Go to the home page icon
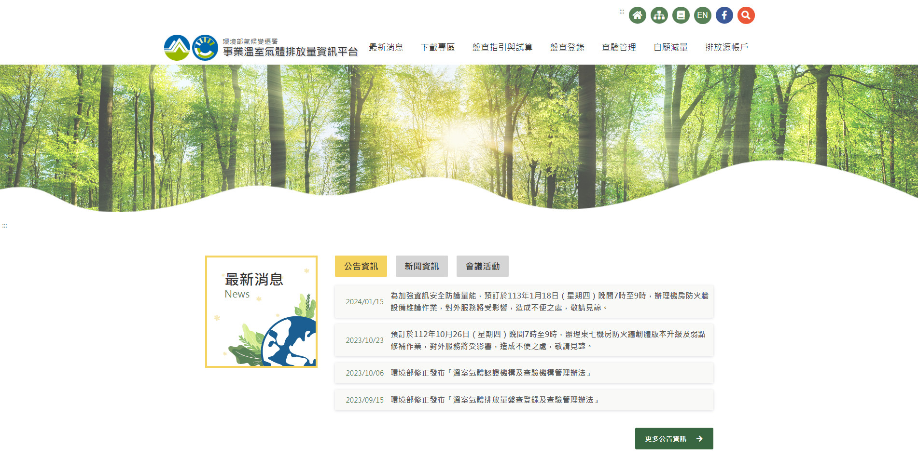Screen dimensions: 918x460 (x=637, y=15)
